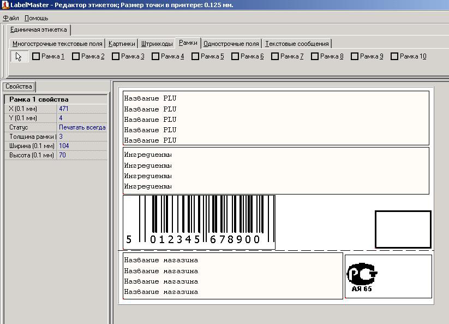This screenshot has height=324, width=449.
Task: Enable the Рамка 1 checkbox
Action: point(35,55)
